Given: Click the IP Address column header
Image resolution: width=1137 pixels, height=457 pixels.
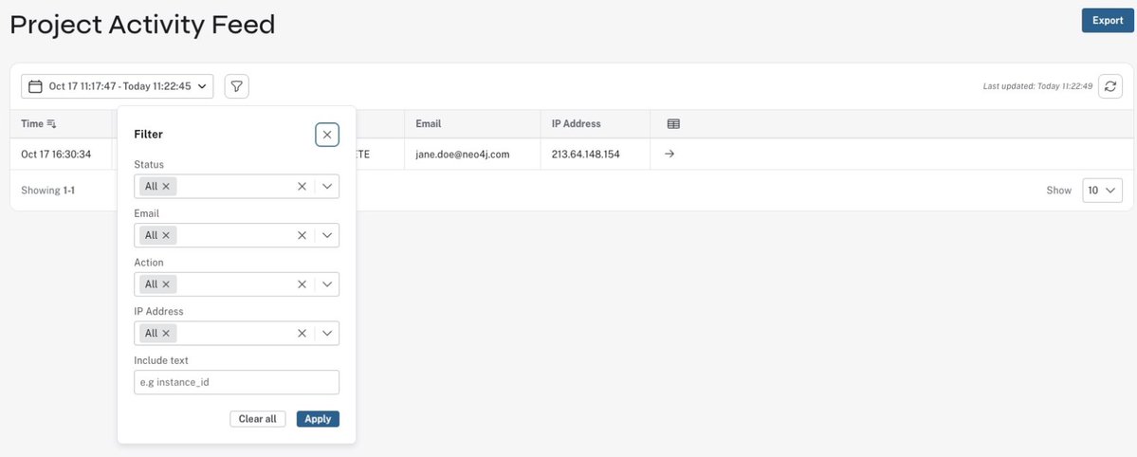Looking at the screenshot, I should (576, 124).
